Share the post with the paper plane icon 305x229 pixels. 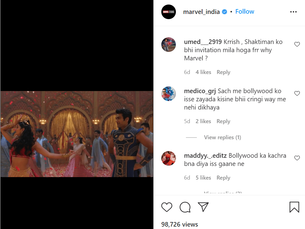203,207
